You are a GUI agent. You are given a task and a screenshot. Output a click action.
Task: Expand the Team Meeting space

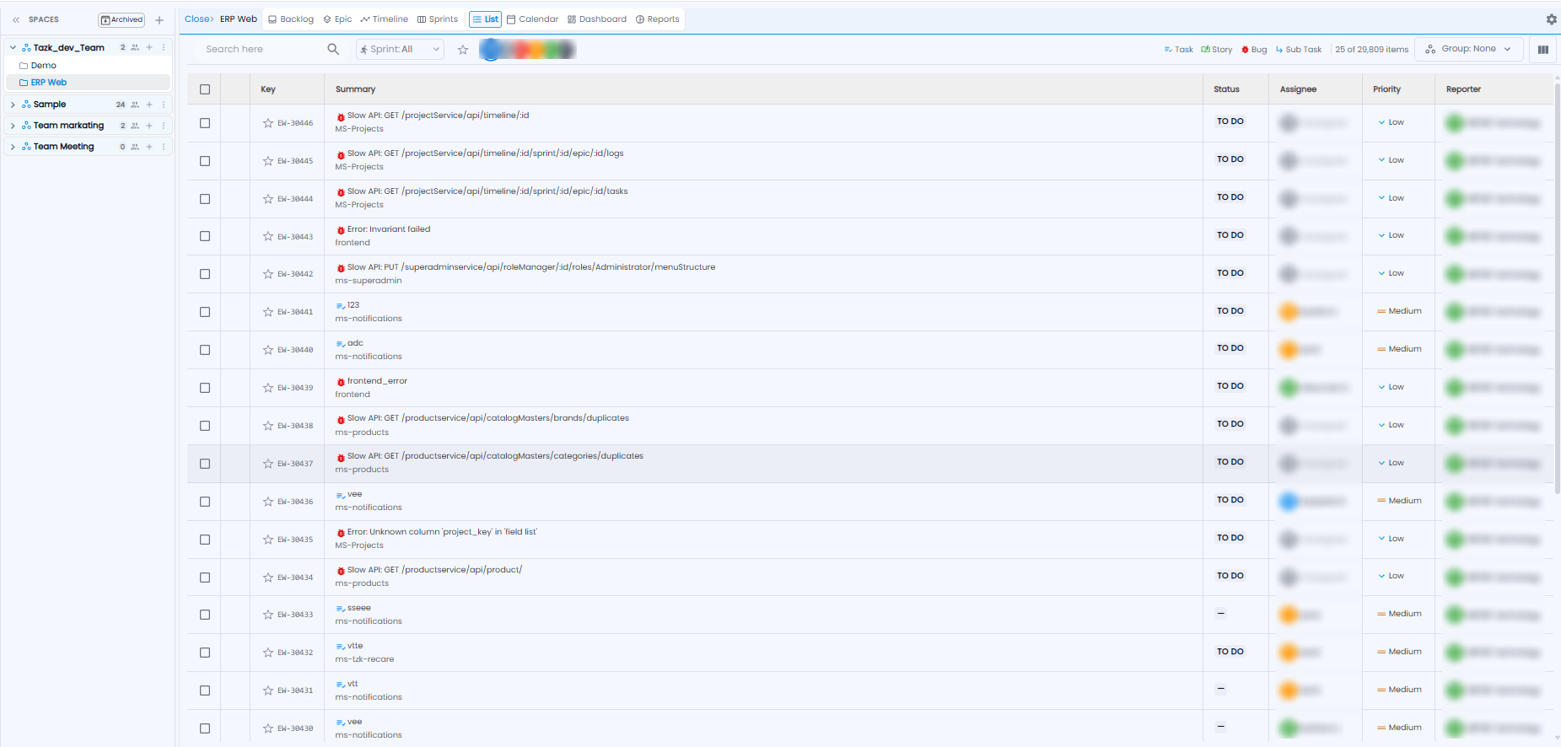tap(13, 147)
